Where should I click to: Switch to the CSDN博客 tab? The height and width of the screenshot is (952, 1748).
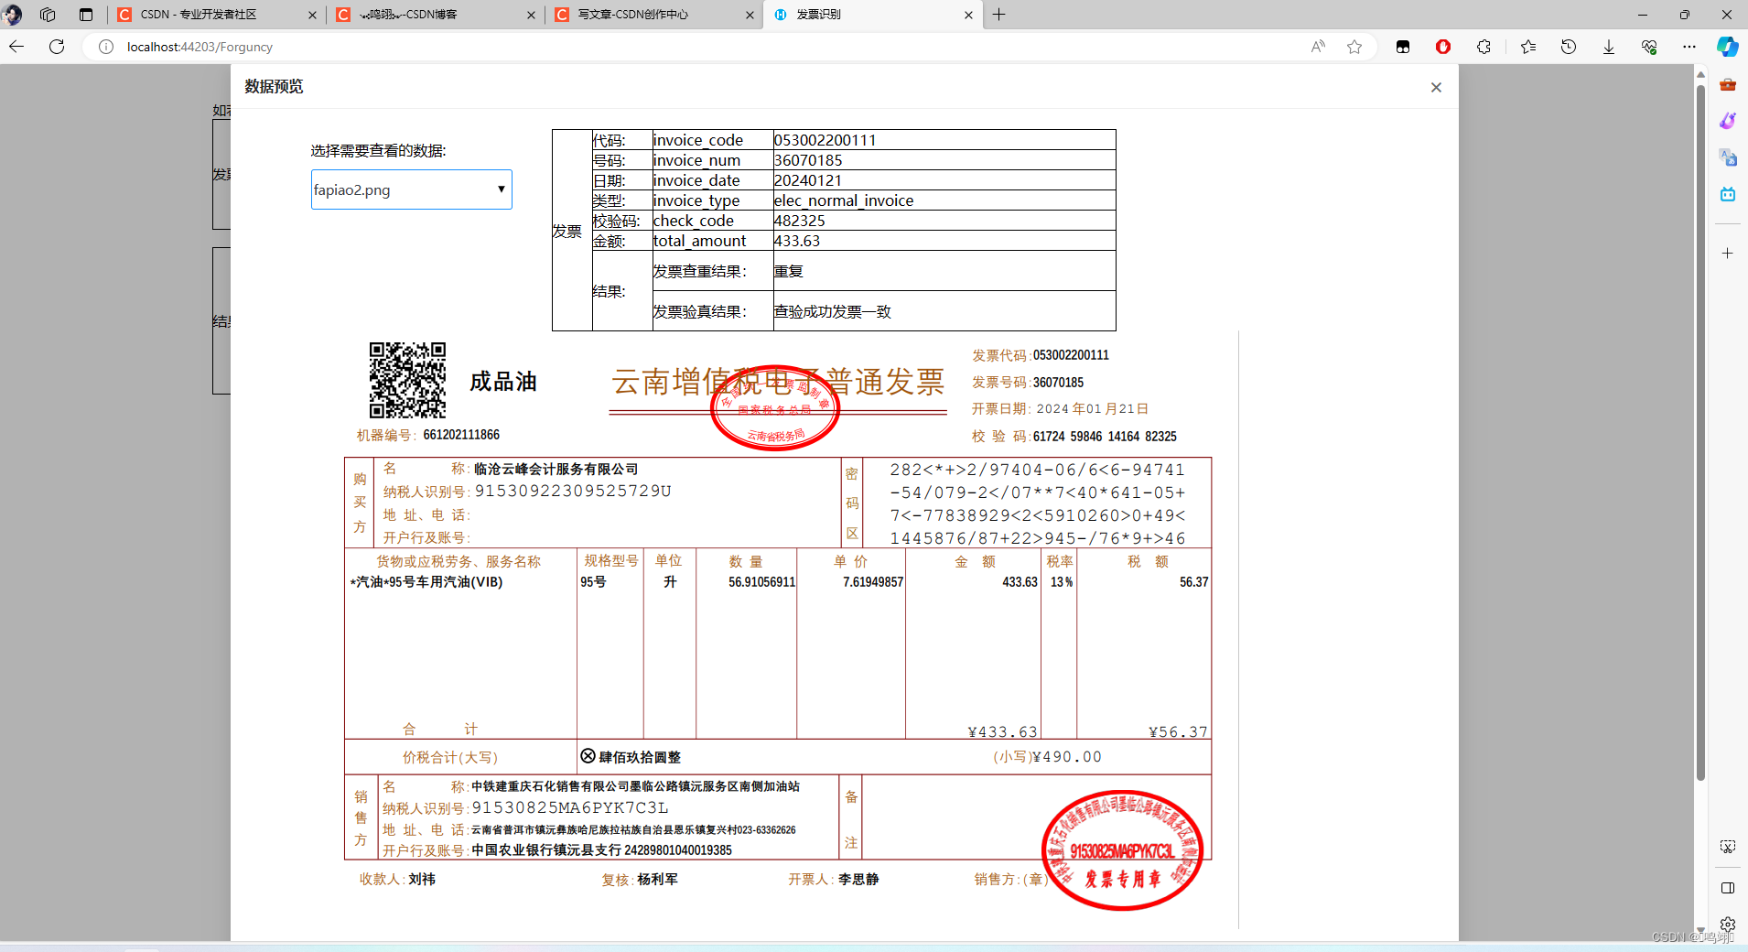coord(435,15)
